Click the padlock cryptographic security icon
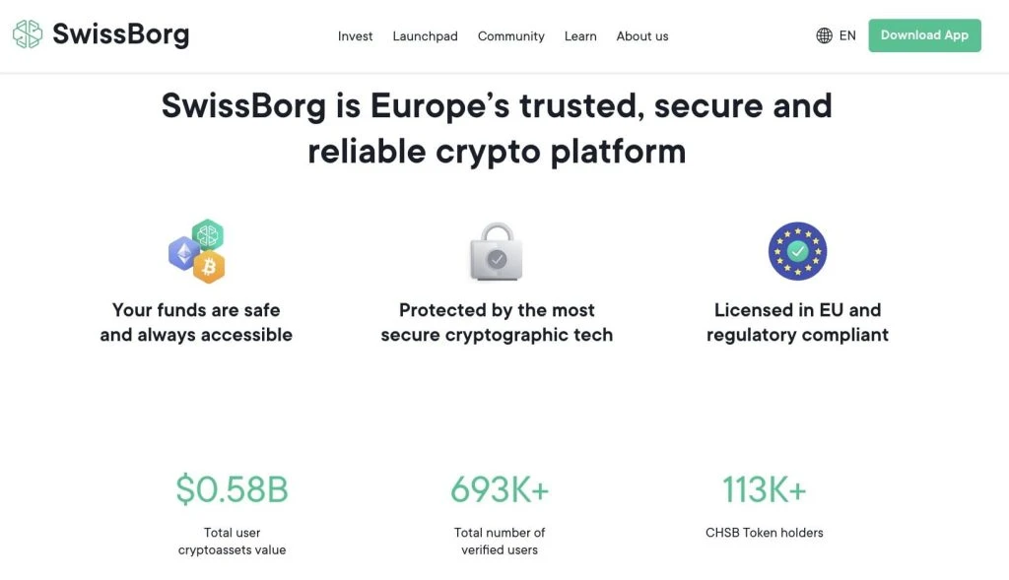Image resolution: width=1009 pixels, height=580 pixels. coord(496,251)
